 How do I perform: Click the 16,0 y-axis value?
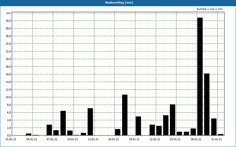8,74
